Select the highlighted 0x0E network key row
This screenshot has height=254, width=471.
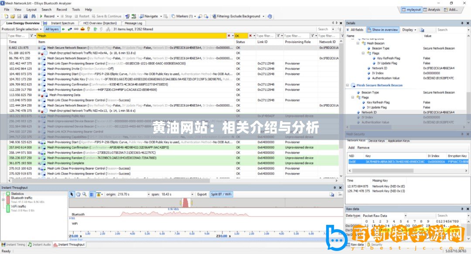(x=408, y=162)
